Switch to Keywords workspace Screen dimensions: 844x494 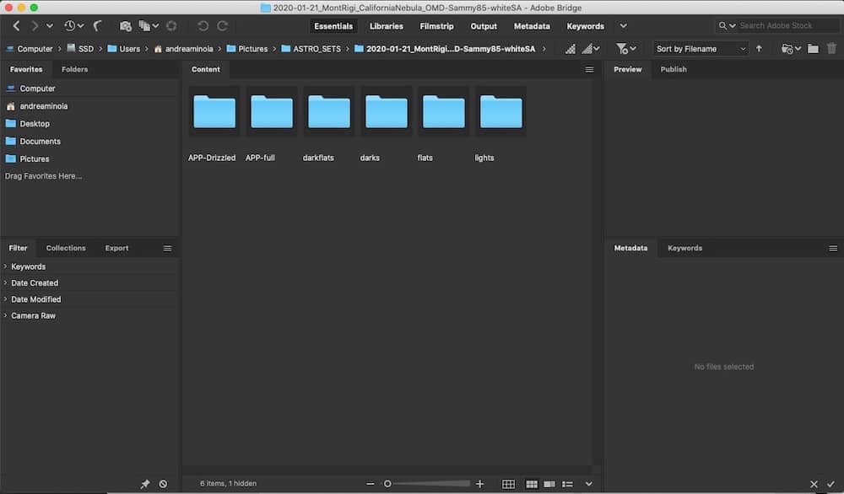(x=585, y=26)
